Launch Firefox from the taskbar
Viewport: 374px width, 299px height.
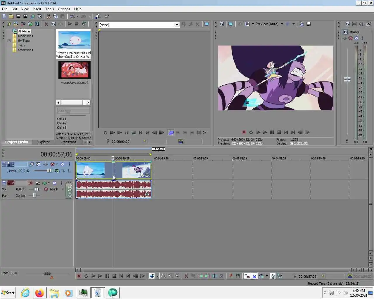pyautogui.click(x=39, y=293)
